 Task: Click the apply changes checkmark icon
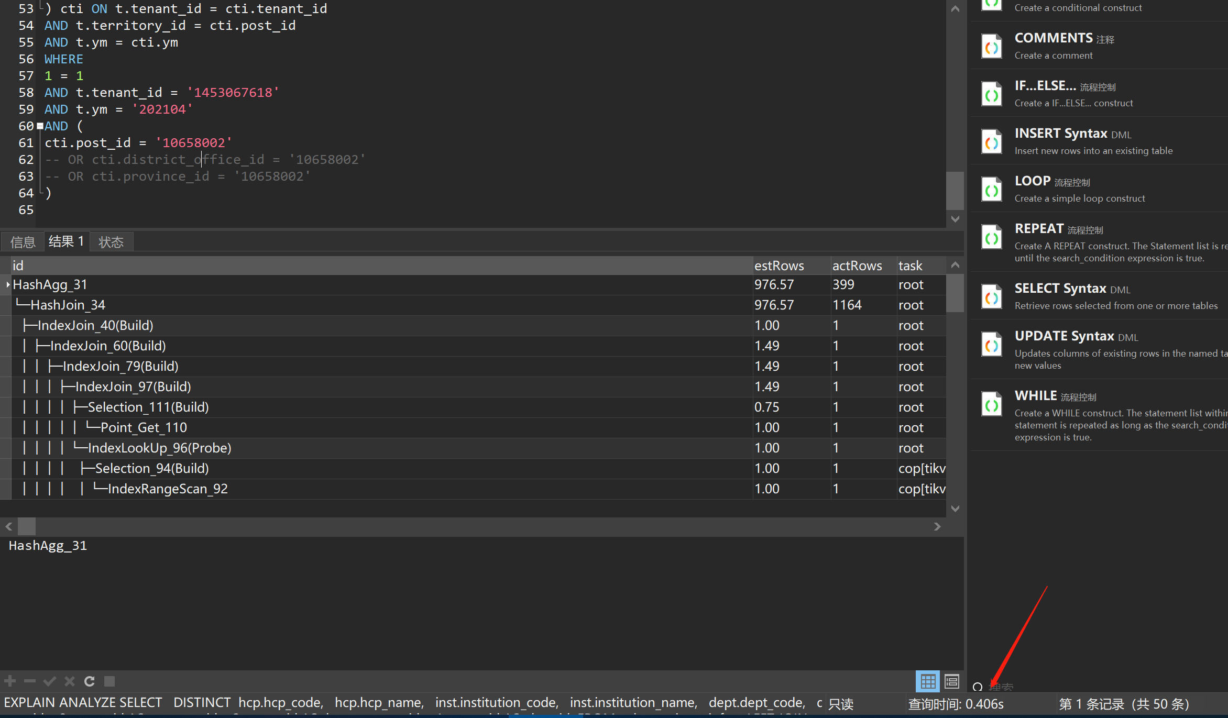tap(50, 681)
